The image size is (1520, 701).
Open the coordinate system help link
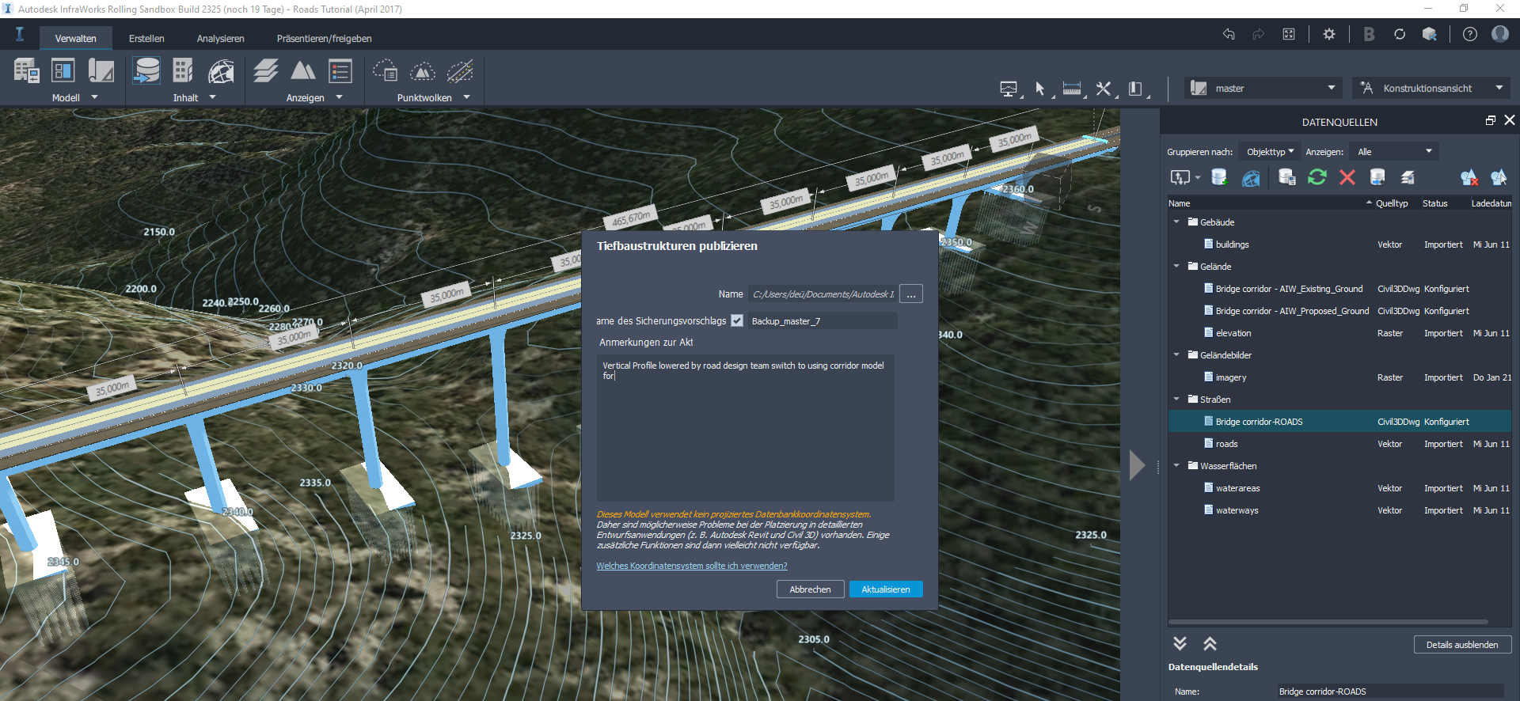pos(692,566)
